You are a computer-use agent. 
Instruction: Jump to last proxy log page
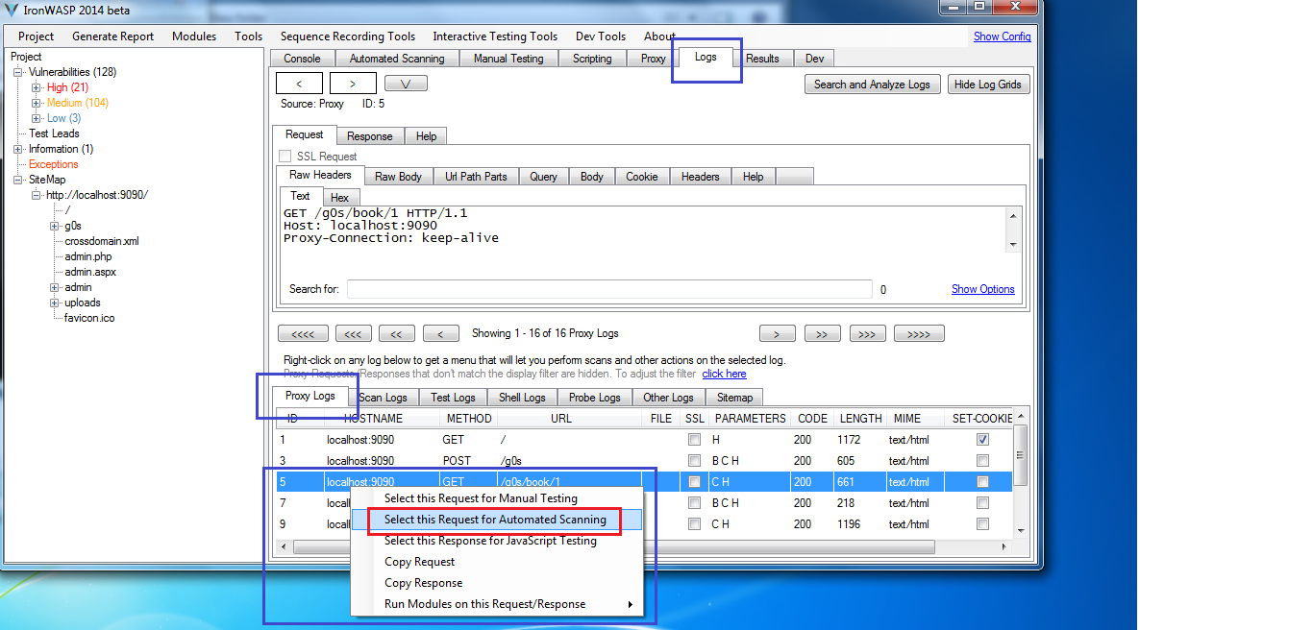coord(918,332)
